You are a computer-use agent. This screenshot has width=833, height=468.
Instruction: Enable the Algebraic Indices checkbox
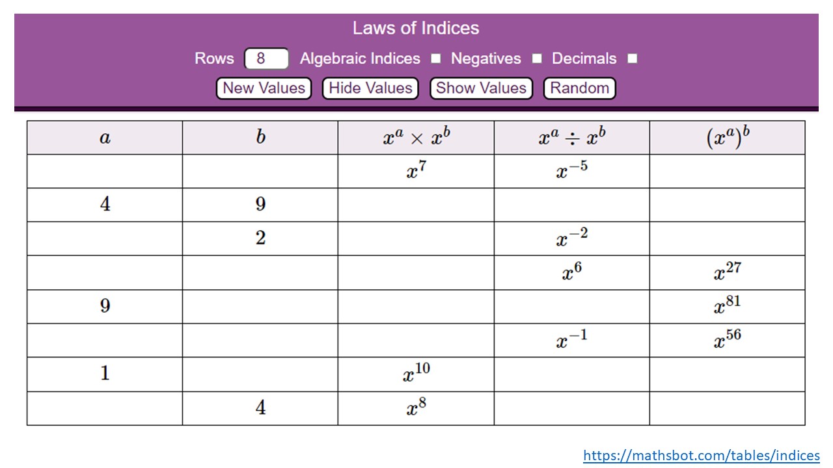click(436, 58)
